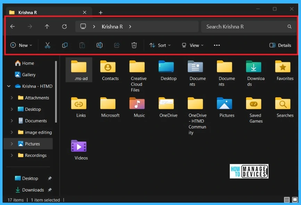301x205 pixels.
Task: Collapse the Krishna - HTMD tree node
Action: 9,86
